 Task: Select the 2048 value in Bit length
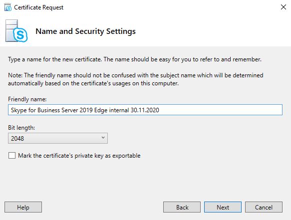(17, 138)
